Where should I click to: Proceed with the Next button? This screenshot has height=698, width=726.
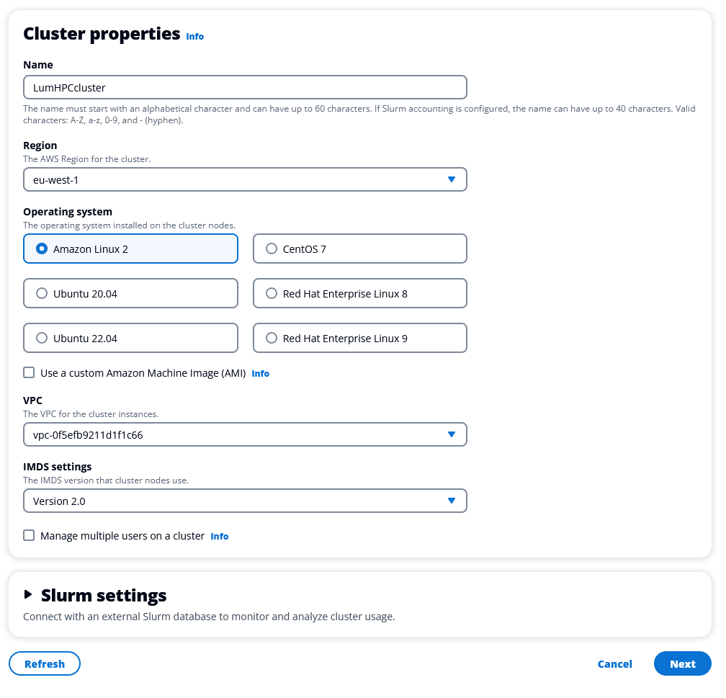tap(682, 664)
